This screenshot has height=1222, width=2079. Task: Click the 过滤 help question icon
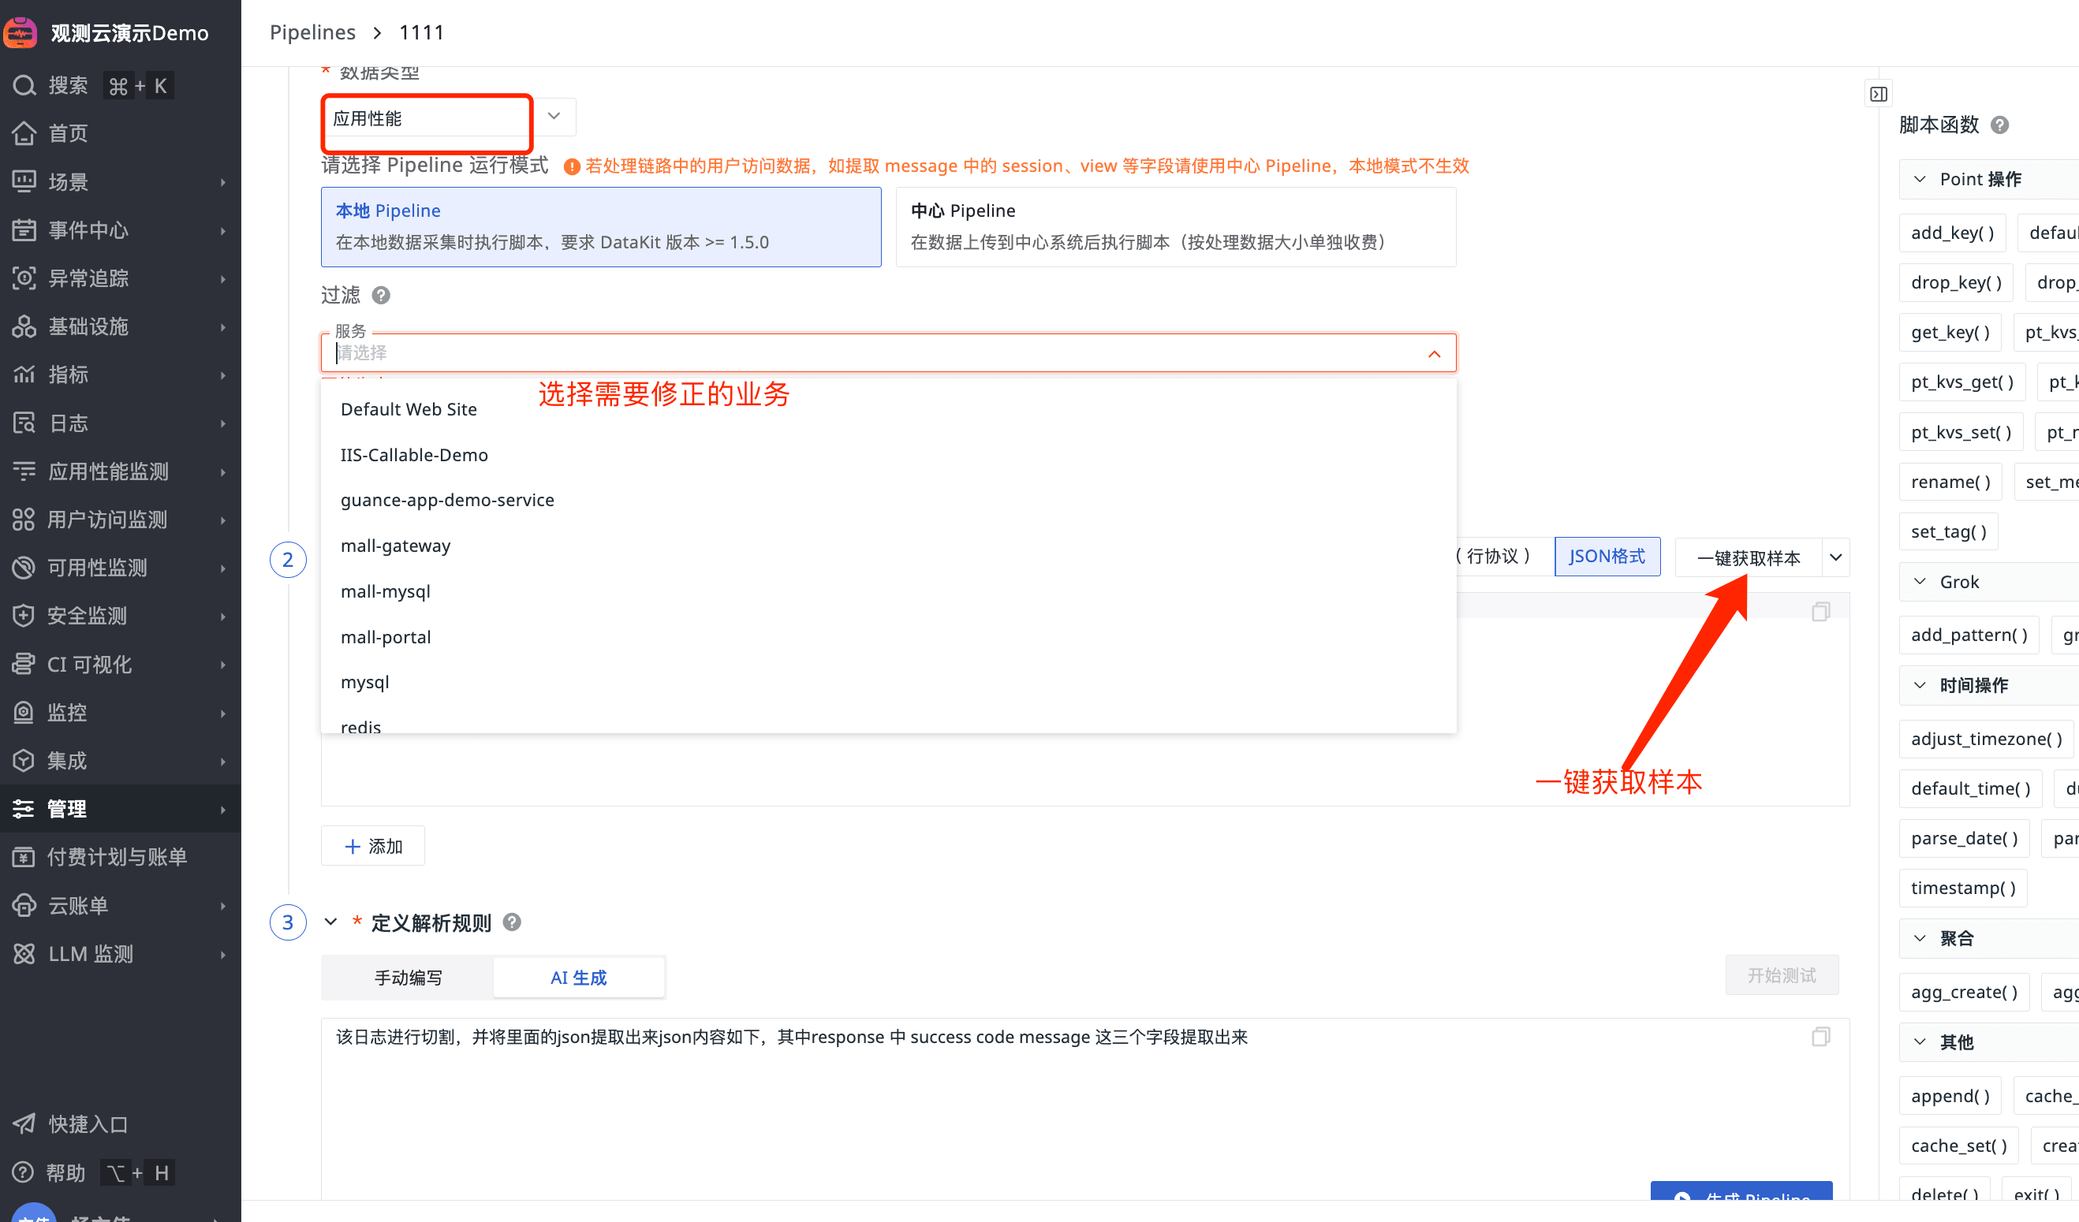[x=380, y=295]
